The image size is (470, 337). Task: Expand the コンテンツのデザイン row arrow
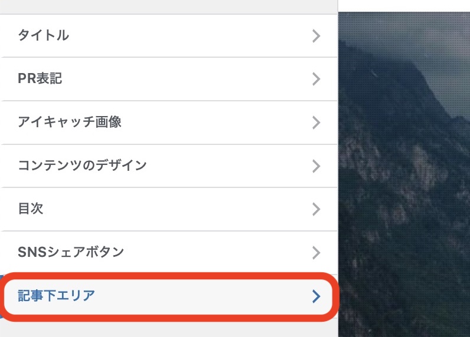coord(316,166)
